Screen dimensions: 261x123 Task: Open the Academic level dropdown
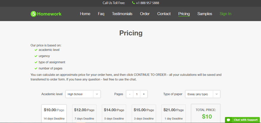(83, 94)
